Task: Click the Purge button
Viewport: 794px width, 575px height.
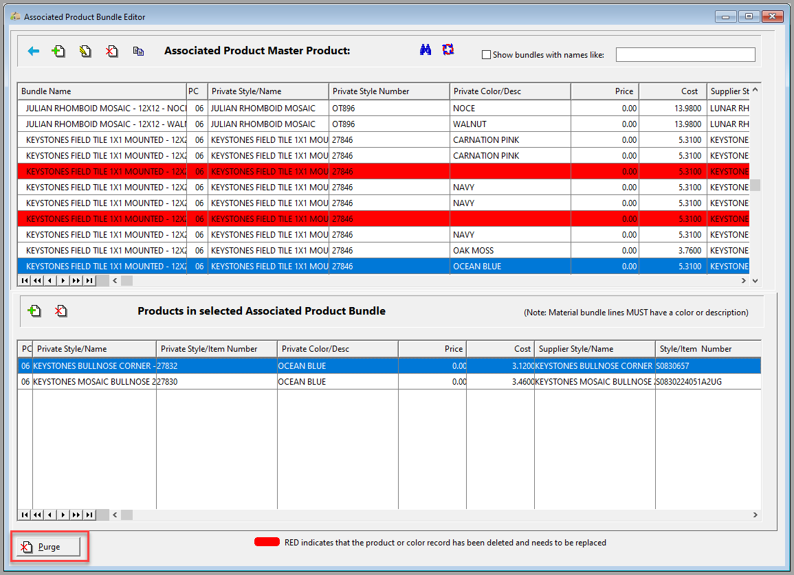Action: pyautogui.click(x=47, y=546)
